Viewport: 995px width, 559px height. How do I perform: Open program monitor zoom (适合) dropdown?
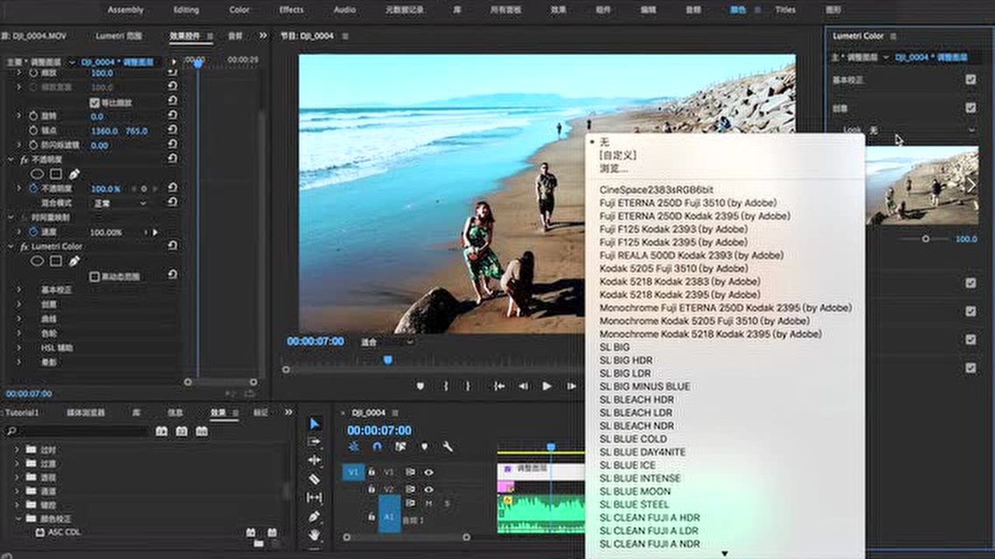pos(386,342)
